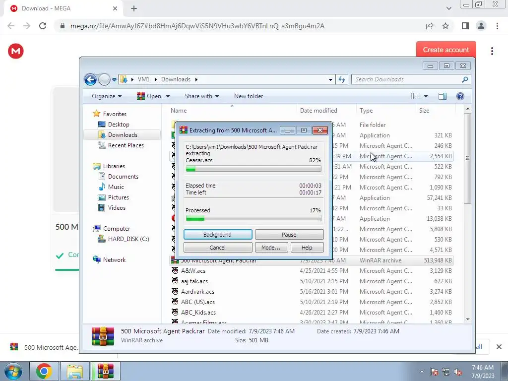Open Explorer help question mark icon
The width and height of the screenshot is (508, 381).
[x=460, y=96]
